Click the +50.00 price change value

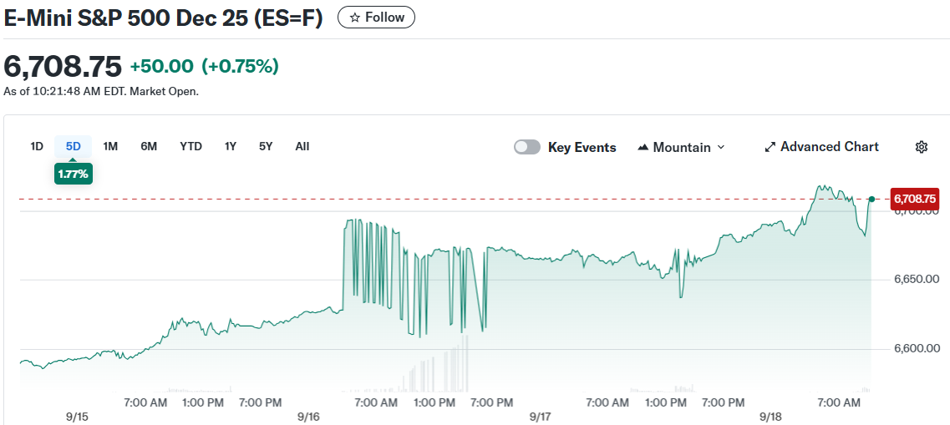point(162,66)
